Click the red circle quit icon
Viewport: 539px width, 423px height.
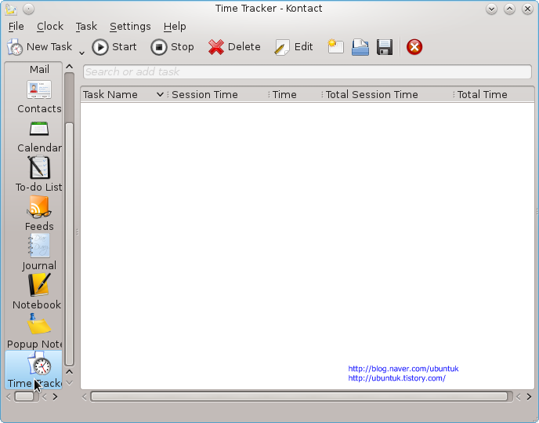[x=414, y=47]
